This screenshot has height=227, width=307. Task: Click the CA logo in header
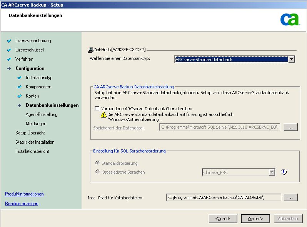(x=290, y=19)
